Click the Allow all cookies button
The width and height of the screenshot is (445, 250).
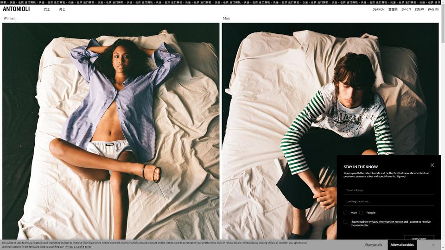[x=402, y=244]
